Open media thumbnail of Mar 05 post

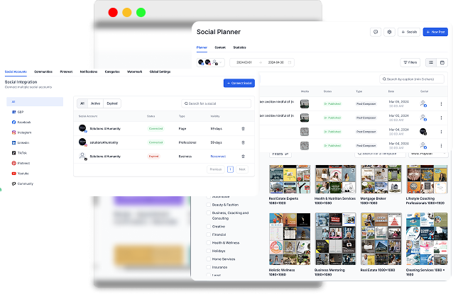point(305,118)
